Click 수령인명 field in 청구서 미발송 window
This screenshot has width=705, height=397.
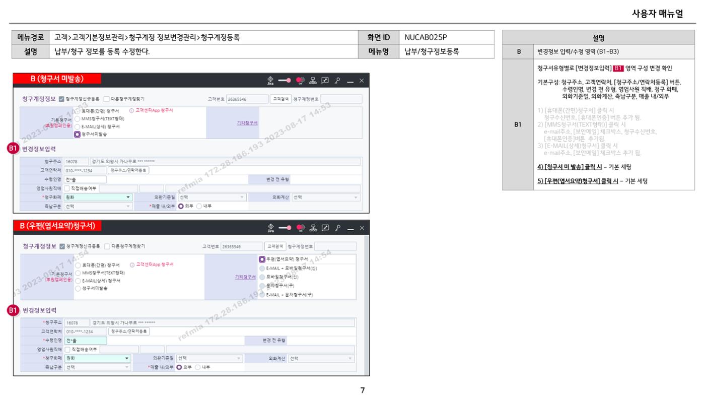(x=85, y=179)
